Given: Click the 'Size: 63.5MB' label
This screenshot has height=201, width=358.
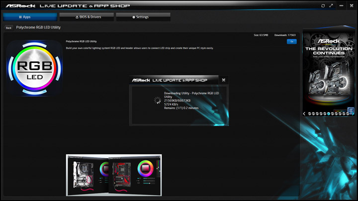Looking at the screenshot, I should coord(261,35).
